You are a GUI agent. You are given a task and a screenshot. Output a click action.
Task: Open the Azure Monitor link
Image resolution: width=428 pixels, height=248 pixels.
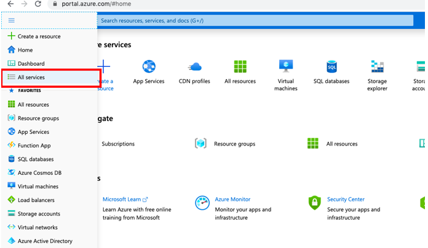point(232,200)
